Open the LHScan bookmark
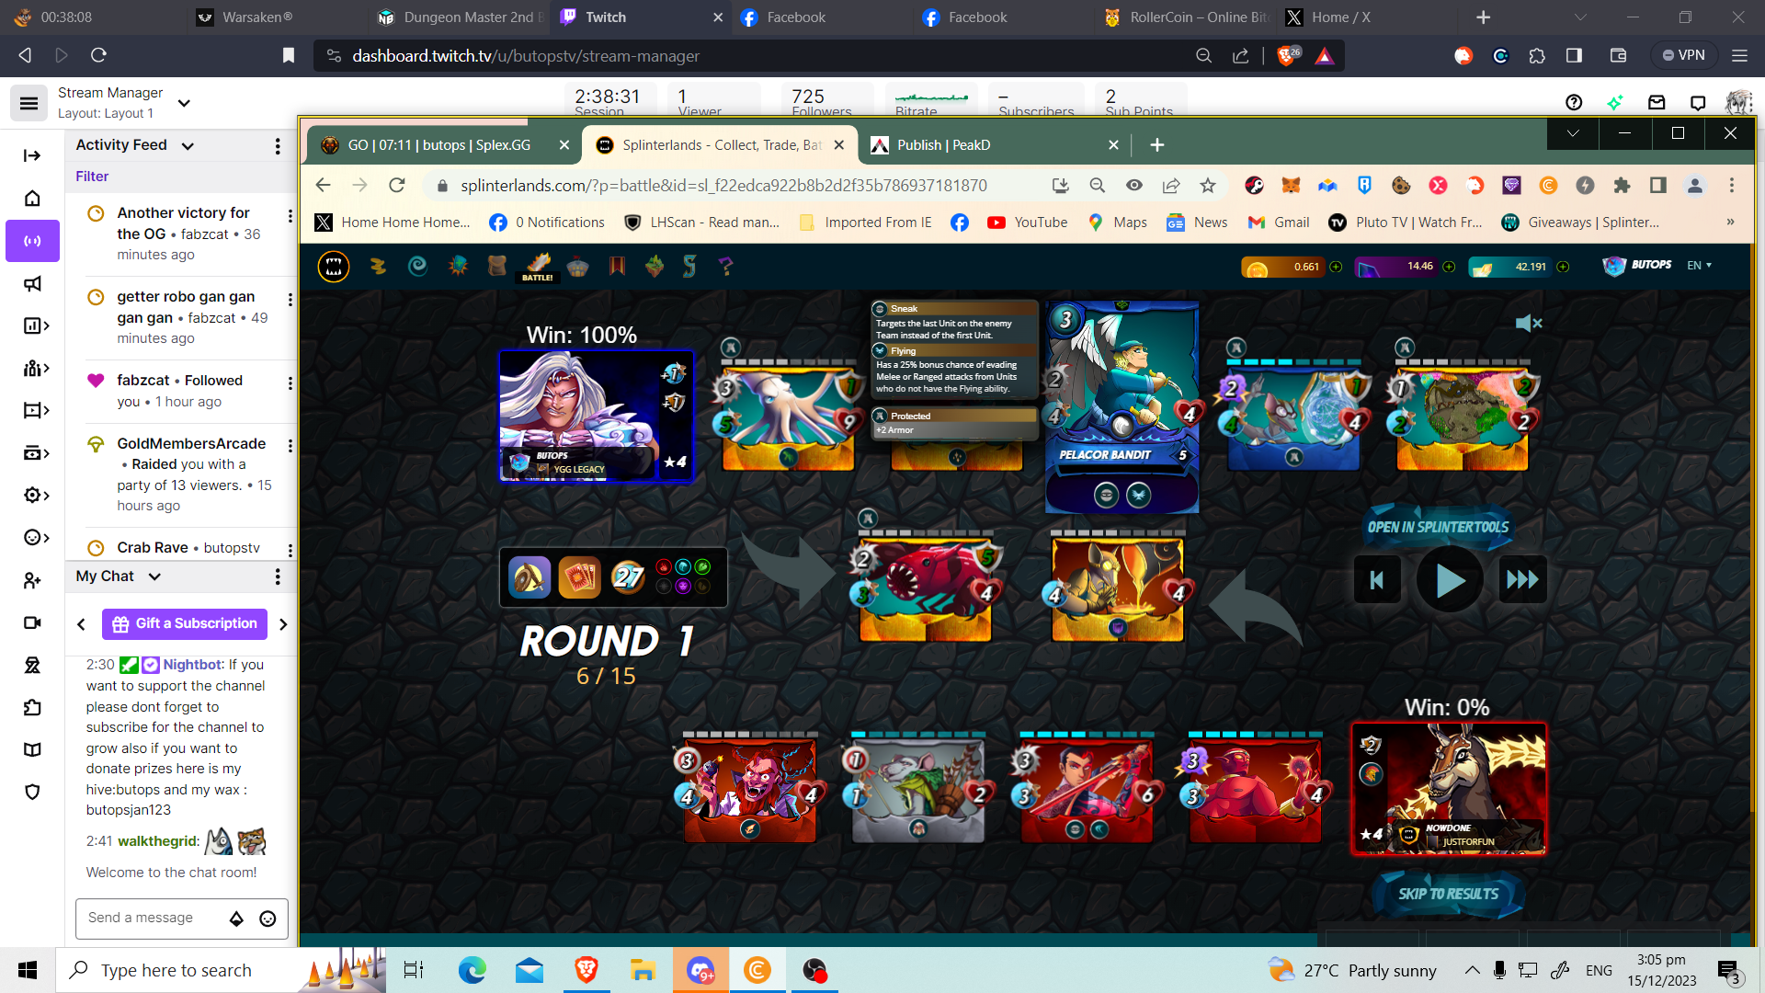Screen dimensions: 1765x993 701,223
